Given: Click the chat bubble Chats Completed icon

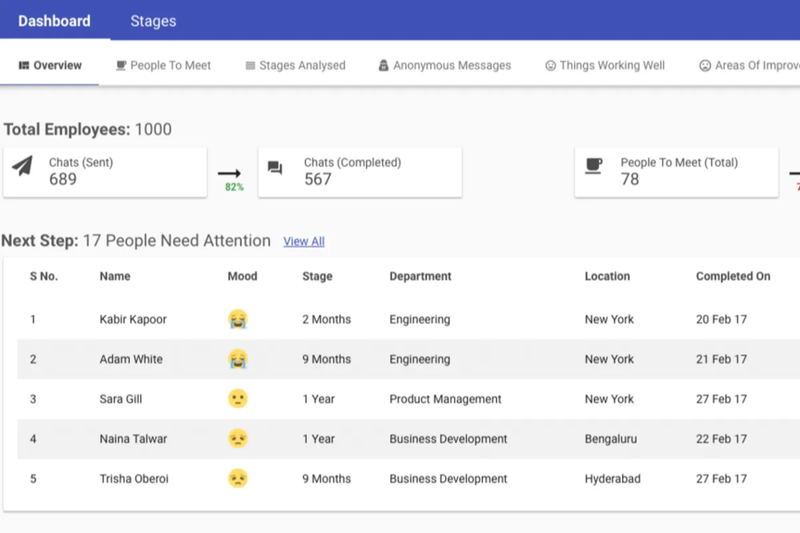Looking at the screenshot, I should (x=275, y=167).
